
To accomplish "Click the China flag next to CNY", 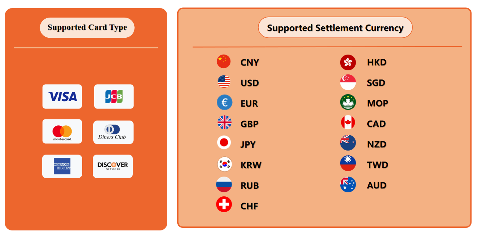I will point(224,62).
